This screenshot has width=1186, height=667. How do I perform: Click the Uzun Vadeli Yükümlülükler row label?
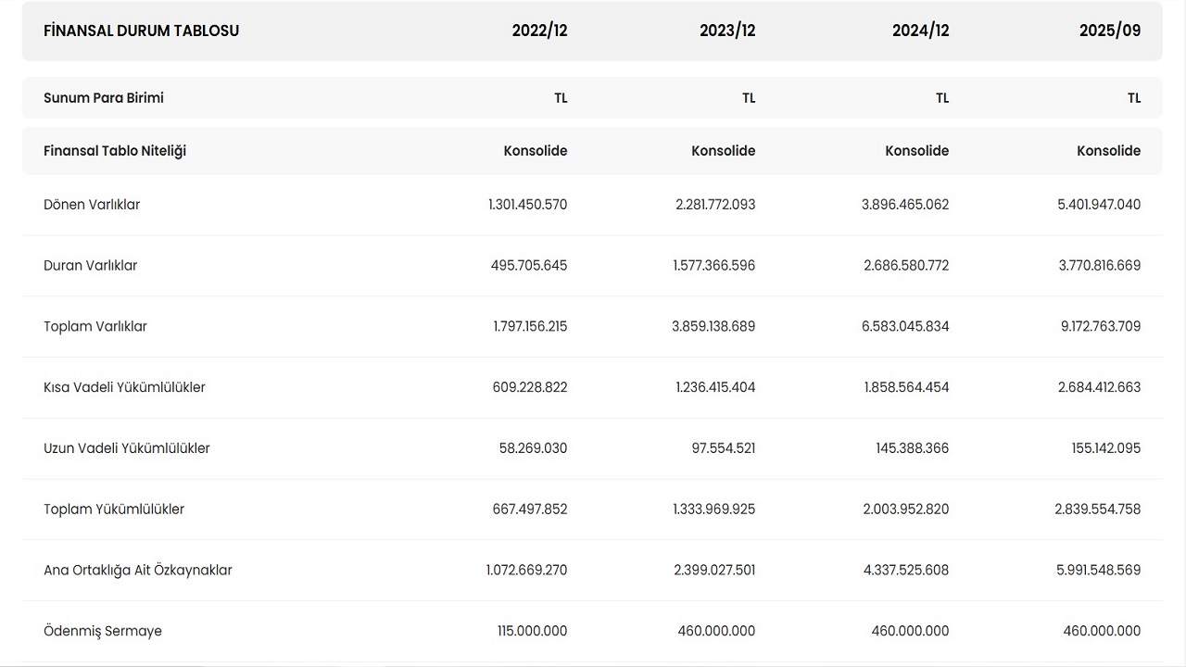point(127,448)
